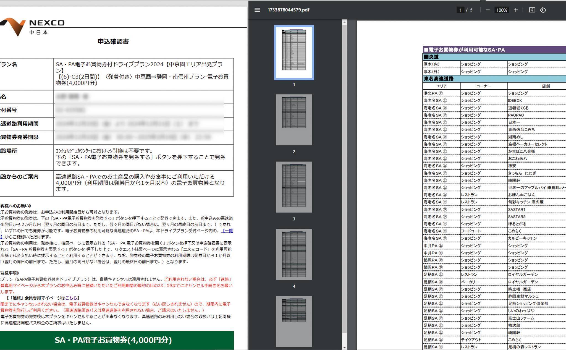Click the かまぼこ八兵衛 cell
This screenshot has width=566, height=350.
pos(537,151)
